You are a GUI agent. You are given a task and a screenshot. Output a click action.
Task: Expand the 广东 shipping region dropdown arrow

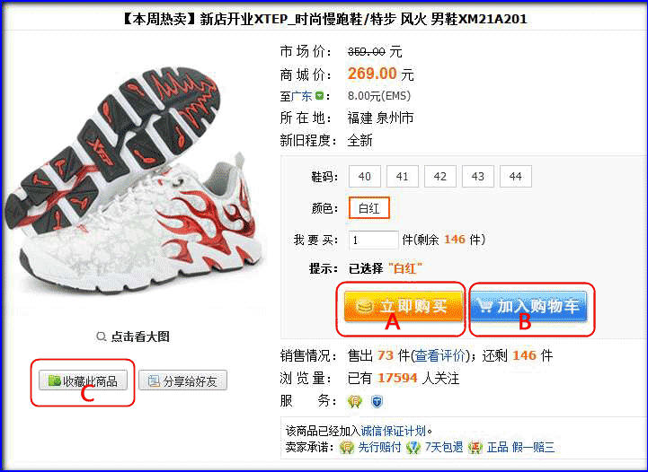pyautogui.click(x=319, y=96)
